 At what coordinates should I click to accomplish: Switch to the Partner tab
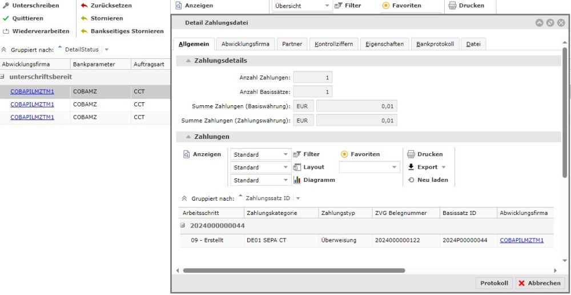(292, 44)
